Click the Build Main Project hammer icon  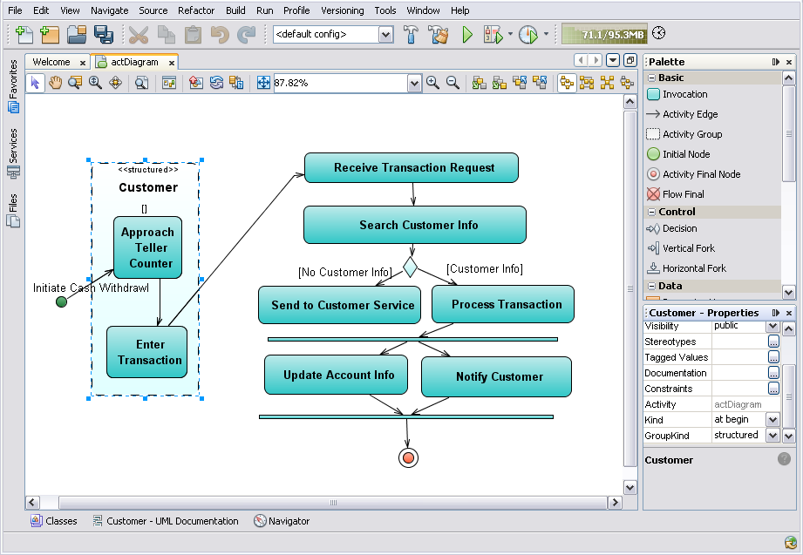(412, 35)
